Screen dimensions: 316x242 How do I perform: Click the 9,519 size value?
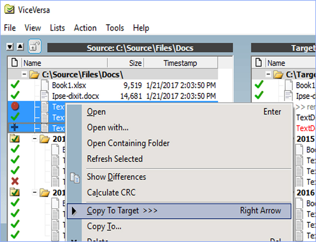click(x=133, y=86)
